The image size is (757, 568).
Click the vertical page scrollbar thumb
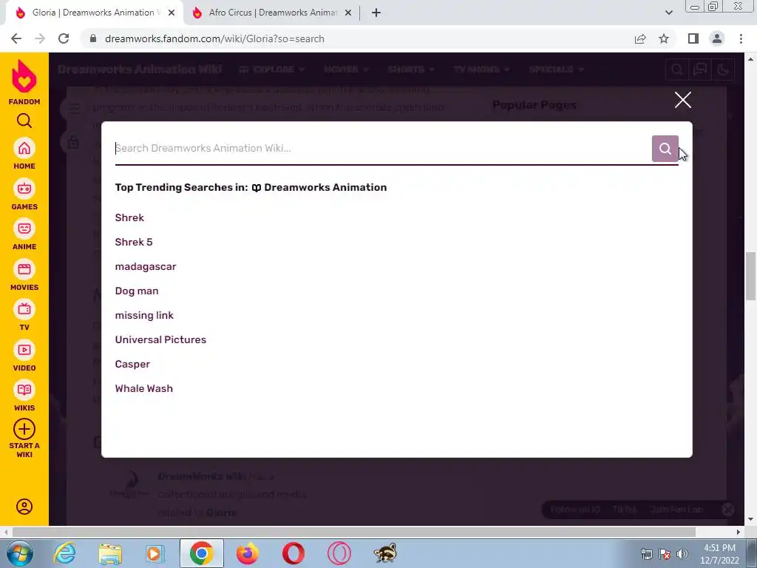[x=750, y=276]
